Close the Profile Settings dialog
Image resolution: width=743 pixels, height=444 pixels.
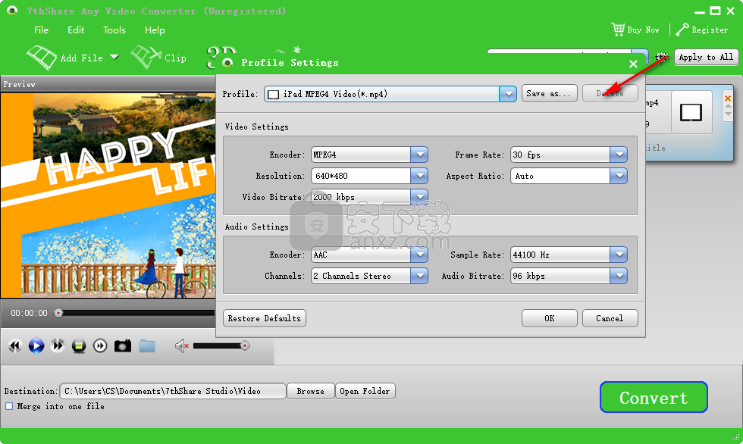[633, 64]
